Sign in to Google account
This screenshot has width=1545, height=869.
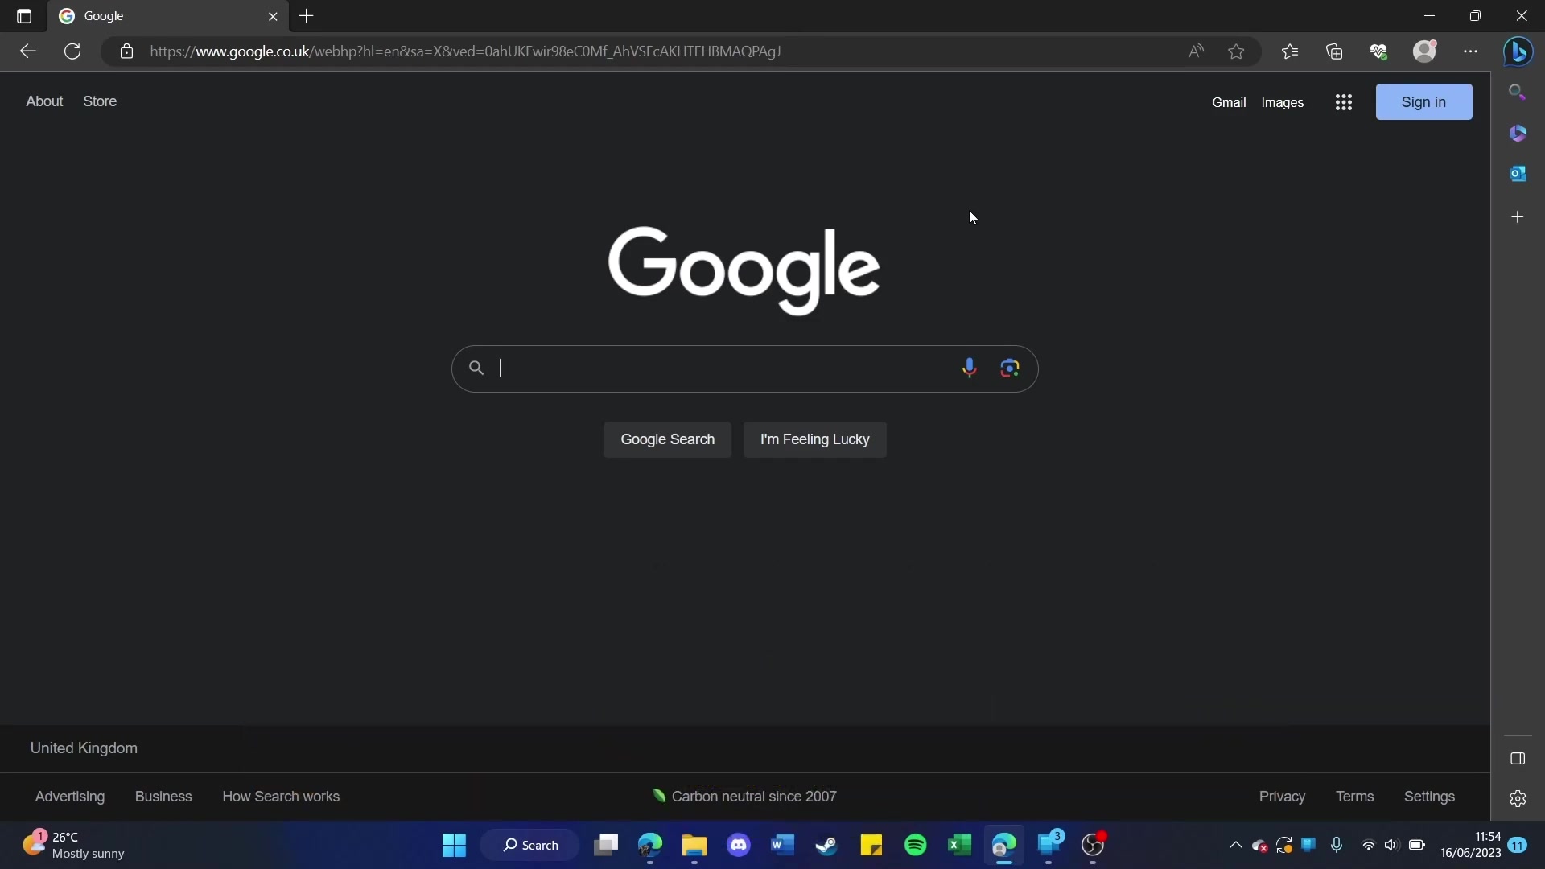coord(1423,102)
